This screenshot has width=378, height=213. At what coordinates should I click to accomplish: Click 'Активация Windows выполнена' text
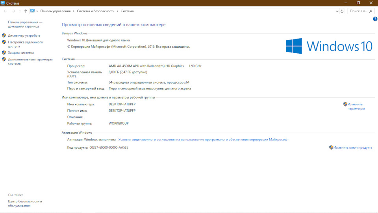(91, 140)
